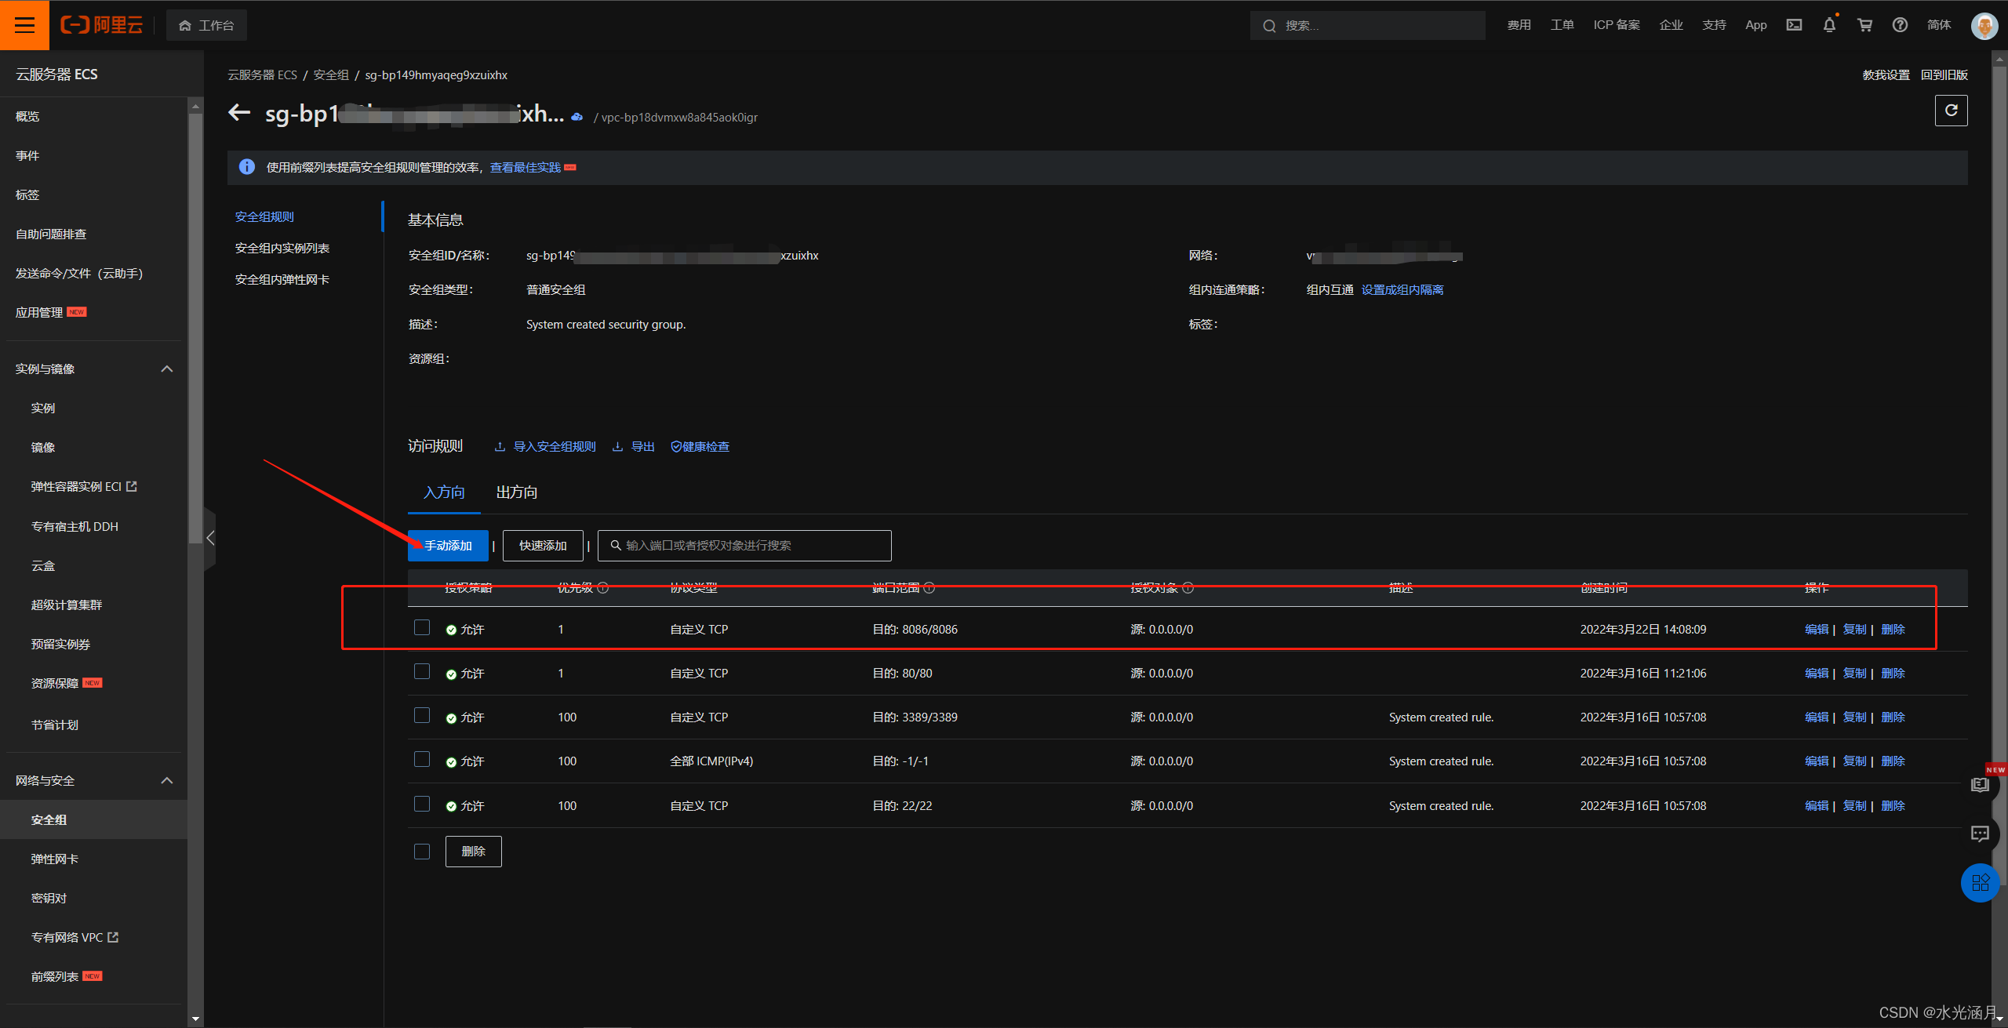Click the 手动添加 button
Image resolution: width=2008 pixels, height=1028 pixels.
[x=448, y=546]
